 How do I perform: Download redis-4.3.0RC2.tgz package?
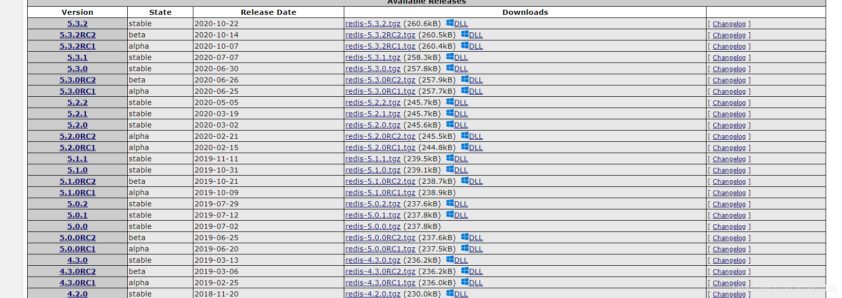380,271
